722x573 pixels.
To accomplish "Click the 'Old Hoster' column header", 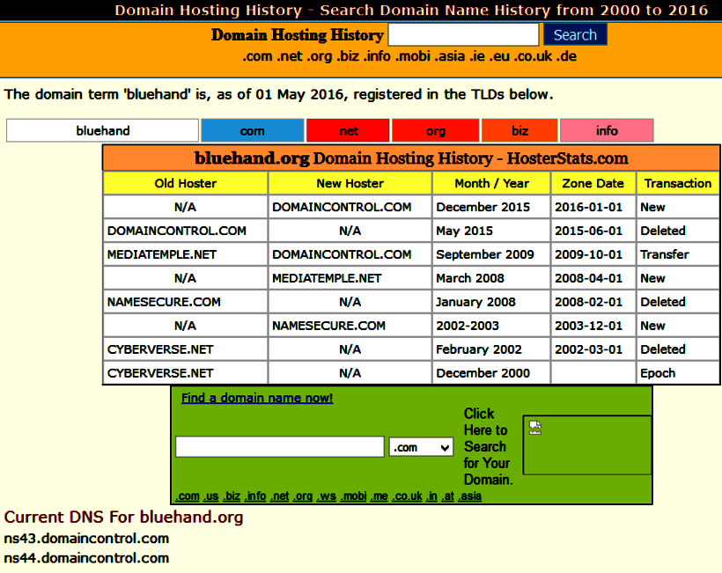I will coord(186,183).
